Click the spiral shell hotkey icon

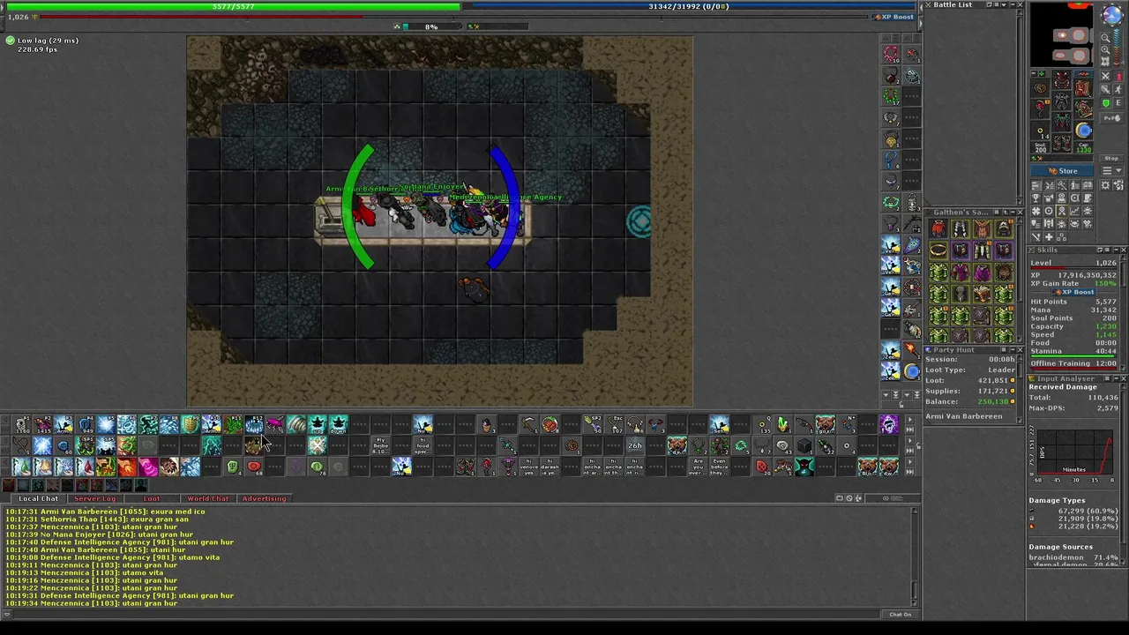[x=296, y=425]
